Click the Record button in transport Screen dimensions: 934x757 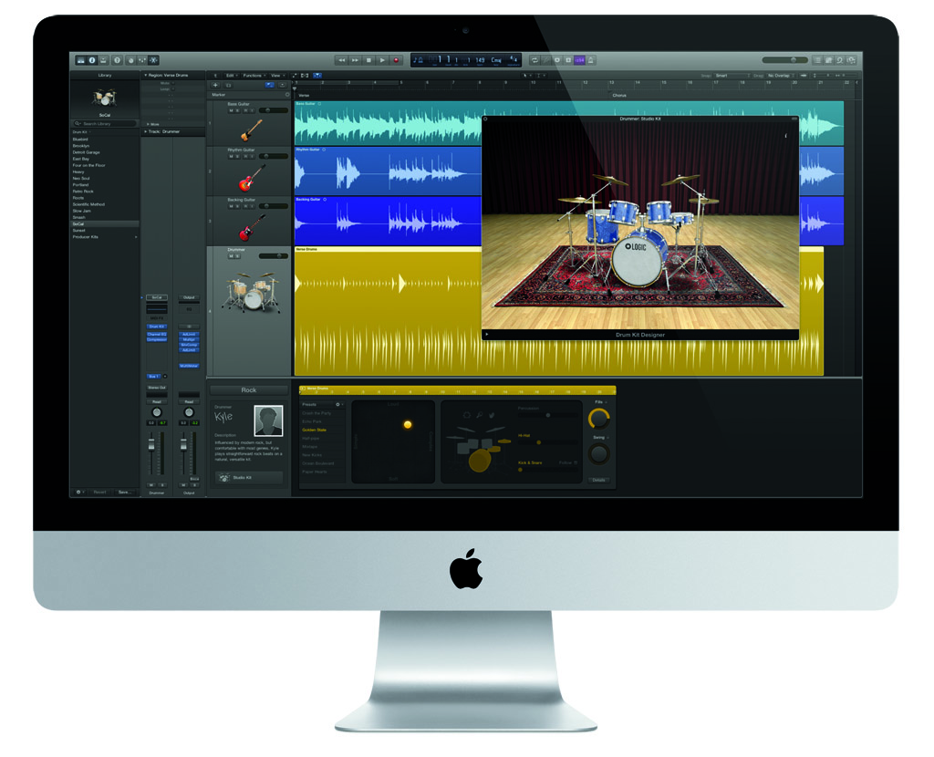coord(396,60)
